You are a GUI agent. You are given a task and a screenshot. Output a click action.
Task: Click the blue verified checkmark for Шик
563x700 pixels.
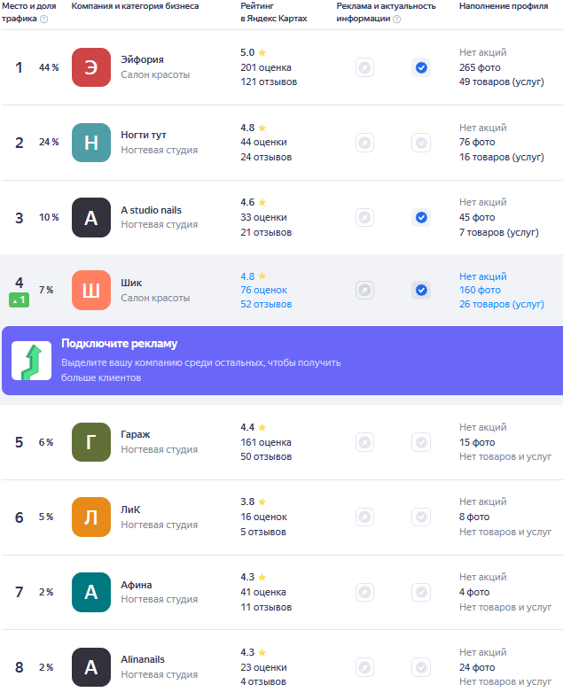pyautogui.click(x=421, y=290)
